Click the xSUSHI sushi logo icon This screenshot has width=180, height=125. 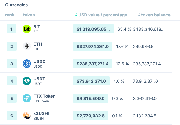point(27,116)
